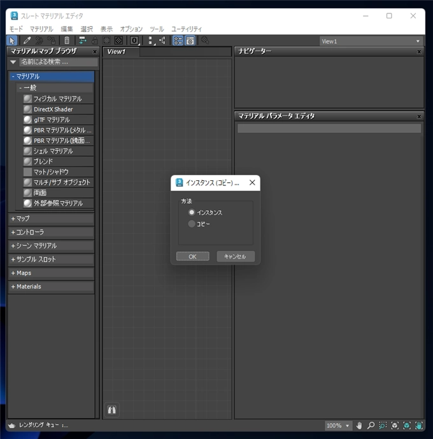Click Pan to Selected cyan hand icon
The image size is (433, 439).
pos(419,426)
